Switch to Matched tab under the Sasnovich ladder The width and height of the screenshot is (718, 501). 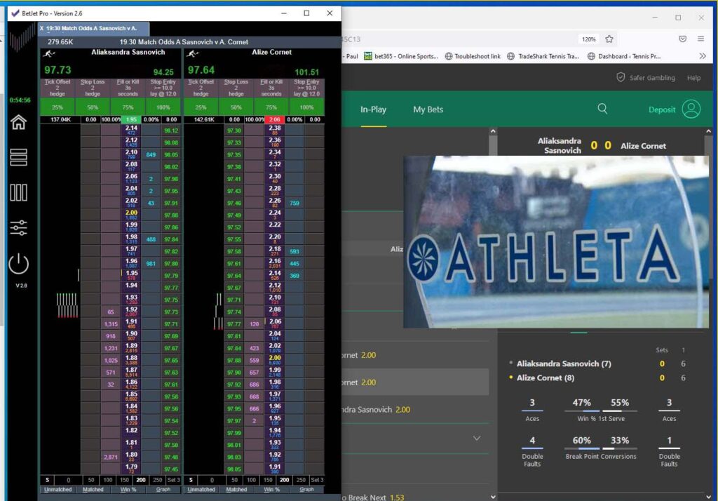tap(93, 490)
